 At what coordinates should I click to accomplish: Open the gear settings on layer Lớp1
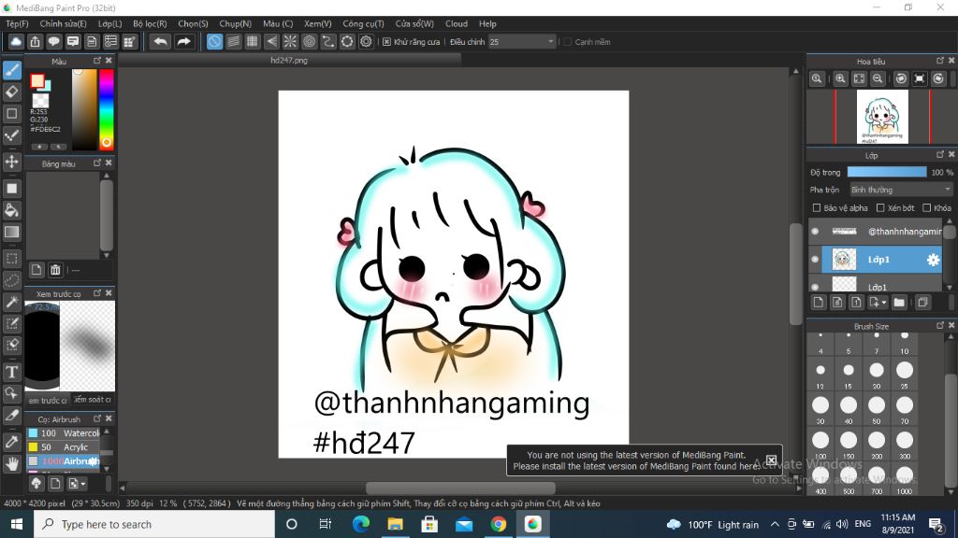coord(933,260)
